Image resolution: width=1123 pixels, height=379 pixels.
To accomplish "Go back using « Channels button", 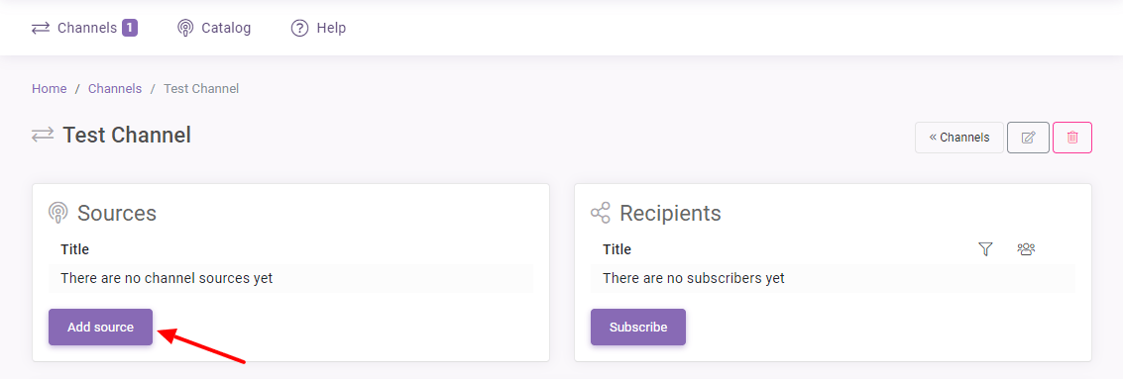I will (959, 138).
